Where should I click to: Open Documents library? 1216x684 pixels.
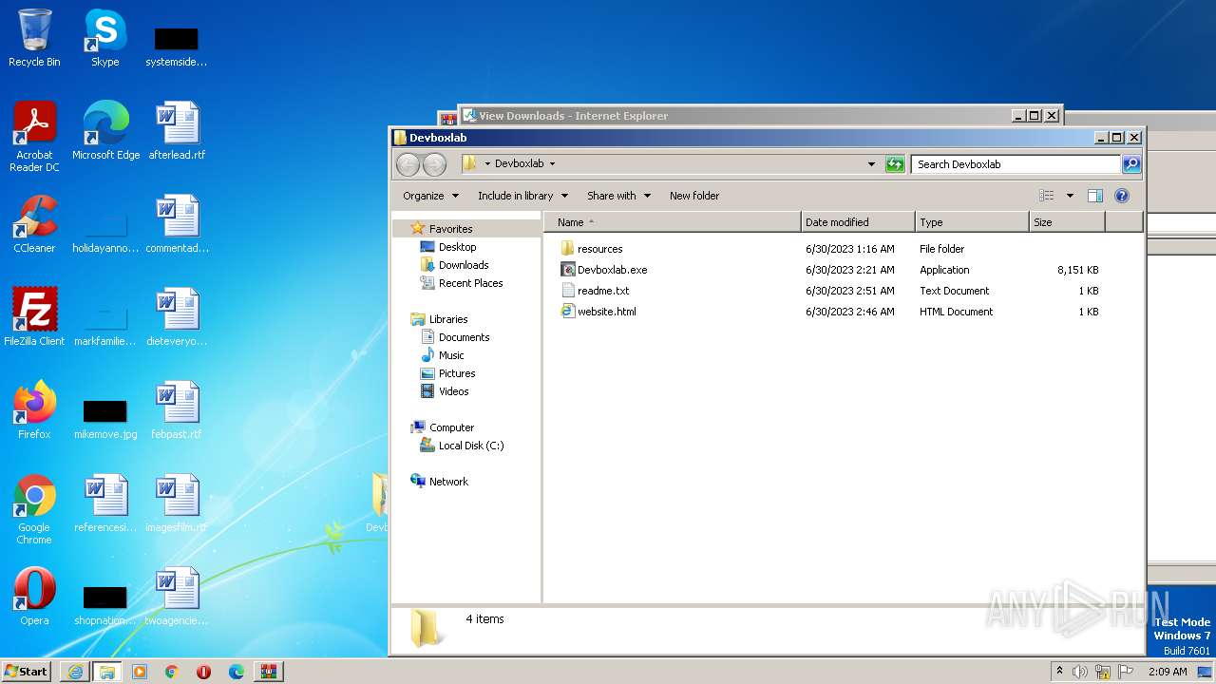click(x=464, y=337)
